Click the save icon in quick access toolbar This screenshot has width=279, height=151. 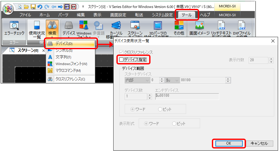coord(33,7)
